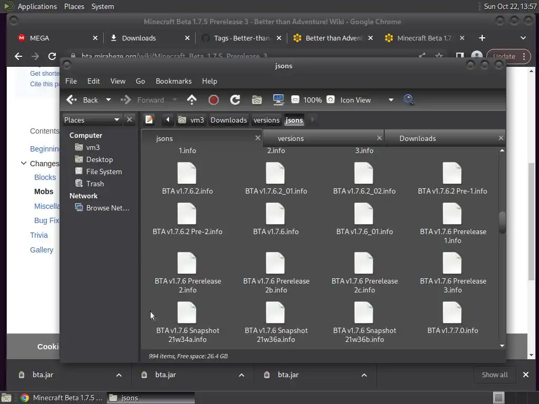This screenshot has width=539, height=404.
Task: Select the vm3 path bar button
Action: click(x=192, y=120)
